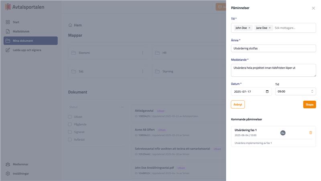
Task: Open the date picker calendar icon
Action: 267,91
